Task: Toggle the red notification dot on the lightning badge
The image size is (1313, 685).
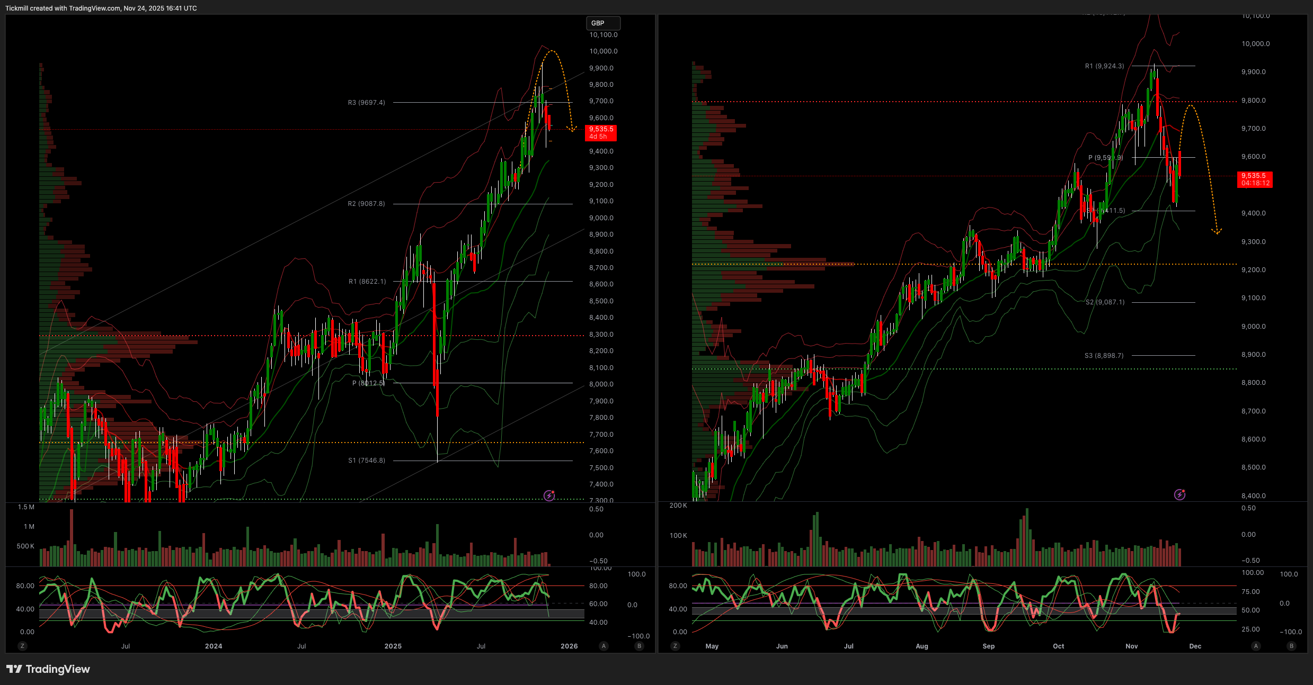Action: point(553,492)
